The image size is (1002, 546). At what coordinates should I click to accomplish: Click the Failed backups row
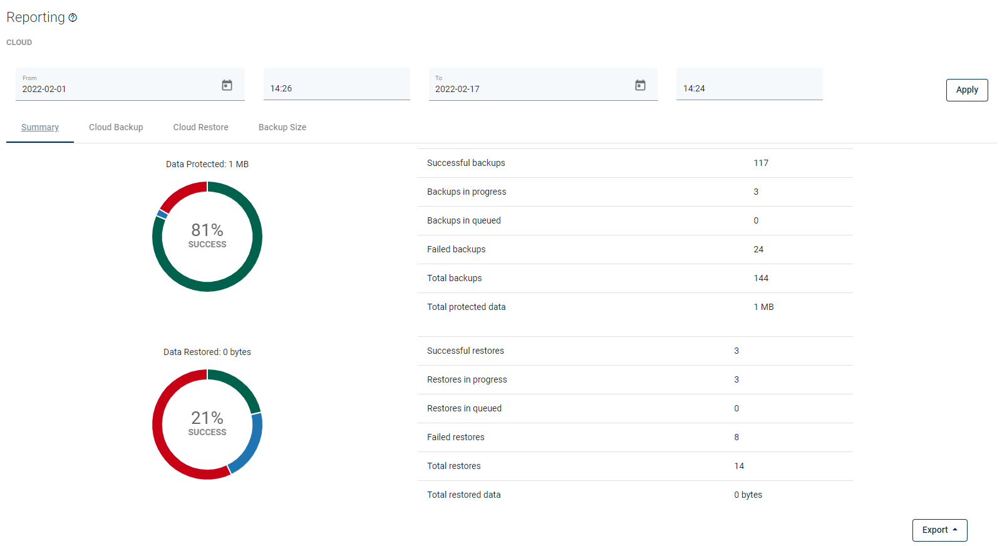click(634, 249)
